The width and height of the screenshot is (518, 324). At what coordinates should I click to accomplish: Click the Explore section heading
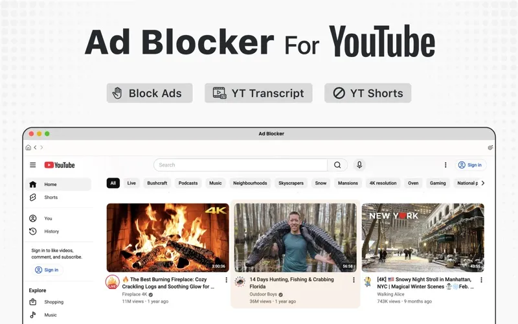38,290
